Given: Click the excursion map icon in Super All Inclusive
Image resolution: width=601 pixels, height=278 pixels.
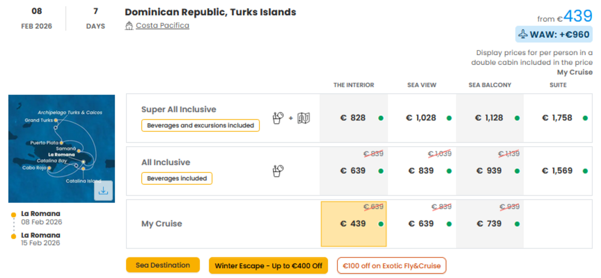Looking at the screenshot, I should [x=304, y=118].
